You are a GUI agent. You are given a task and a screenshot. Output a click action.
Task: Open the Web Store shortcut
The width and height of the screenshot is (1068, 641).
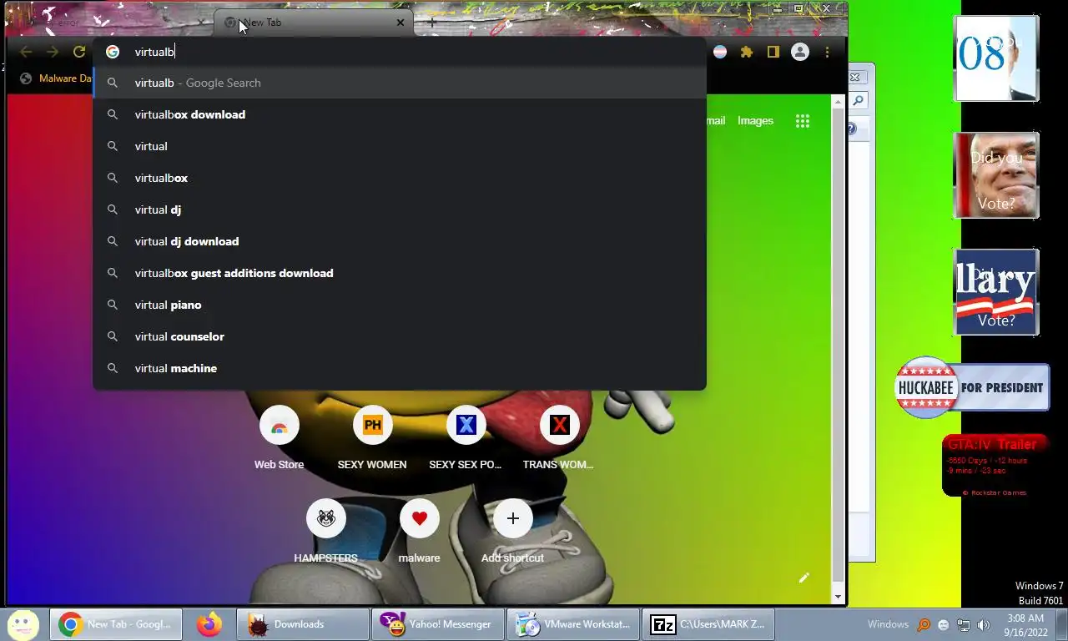tap(279, 438)
